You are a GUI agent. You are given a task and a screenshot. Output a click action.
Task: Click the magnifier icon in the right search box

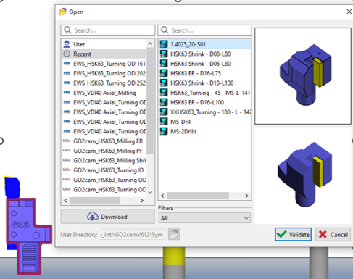pos(165,30)
